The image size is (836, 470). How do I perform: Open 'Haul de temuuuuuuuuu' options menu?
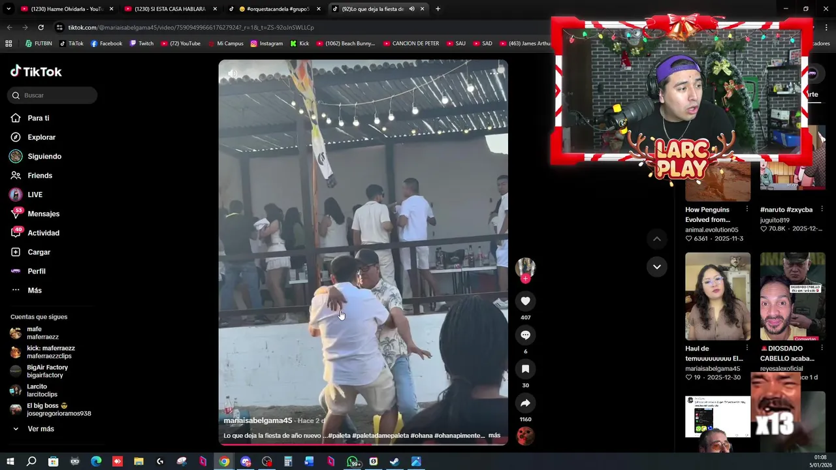click(x=747, y=348)
